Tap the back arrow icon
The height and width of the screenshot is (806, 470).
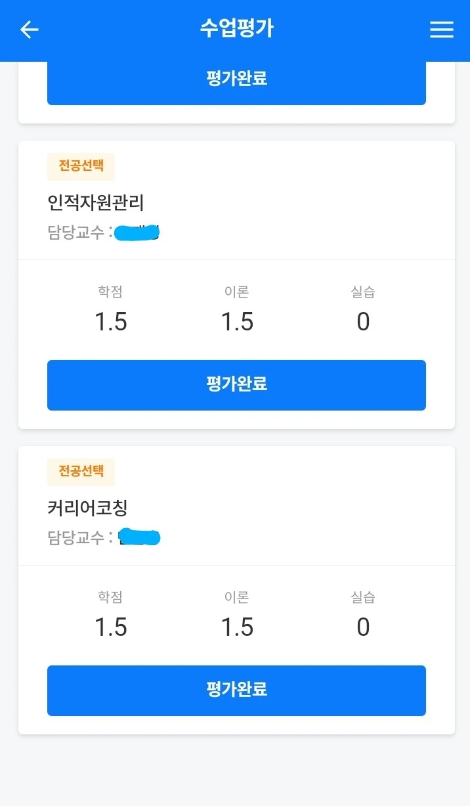point(30,30)
